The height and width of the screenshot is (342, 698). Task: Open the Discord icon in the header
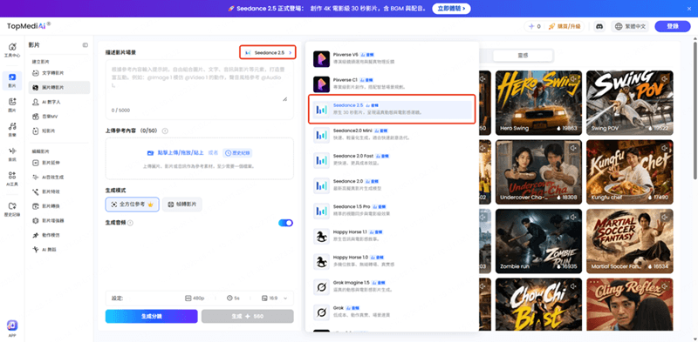coord(599,27)
